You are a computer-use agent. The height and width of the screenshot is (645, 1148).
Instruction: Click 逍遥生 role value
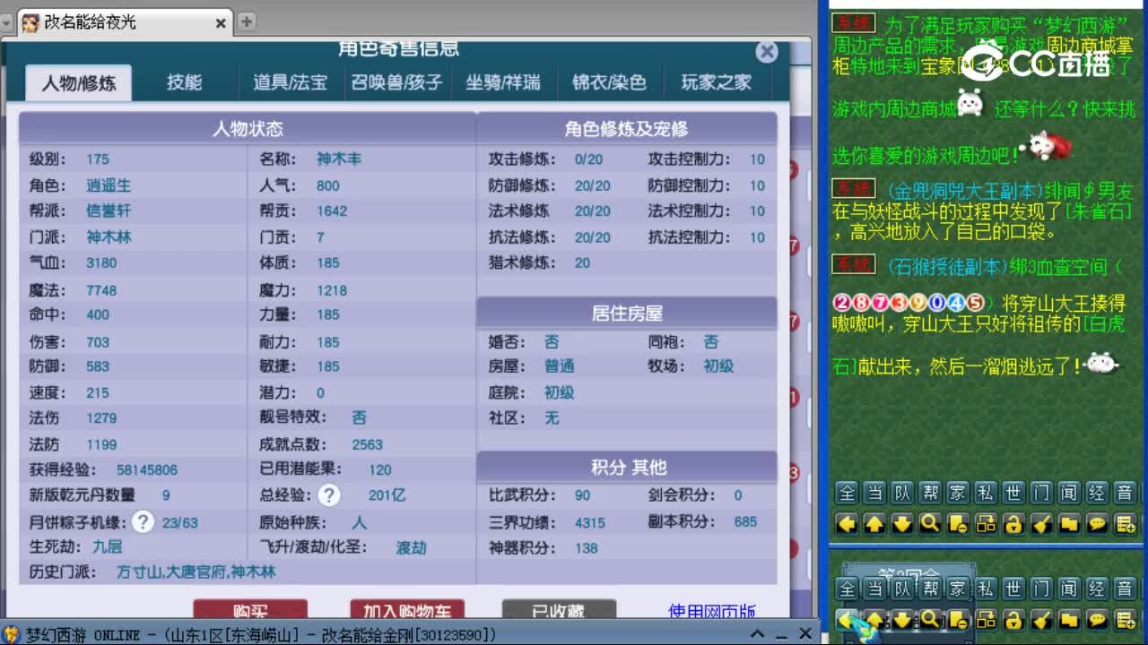click(109, 185)
